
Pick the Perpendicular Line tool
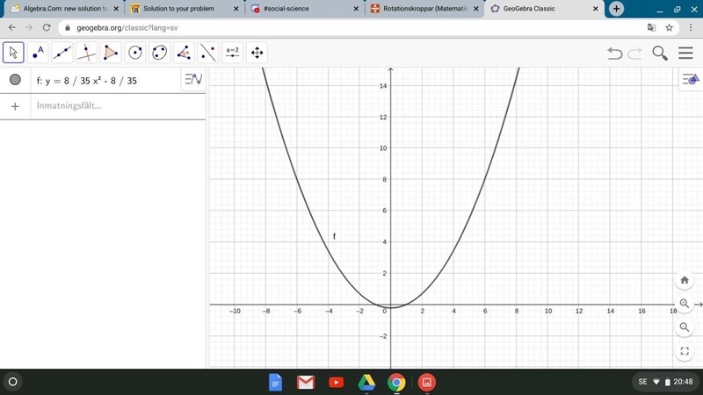click(86, 53)
